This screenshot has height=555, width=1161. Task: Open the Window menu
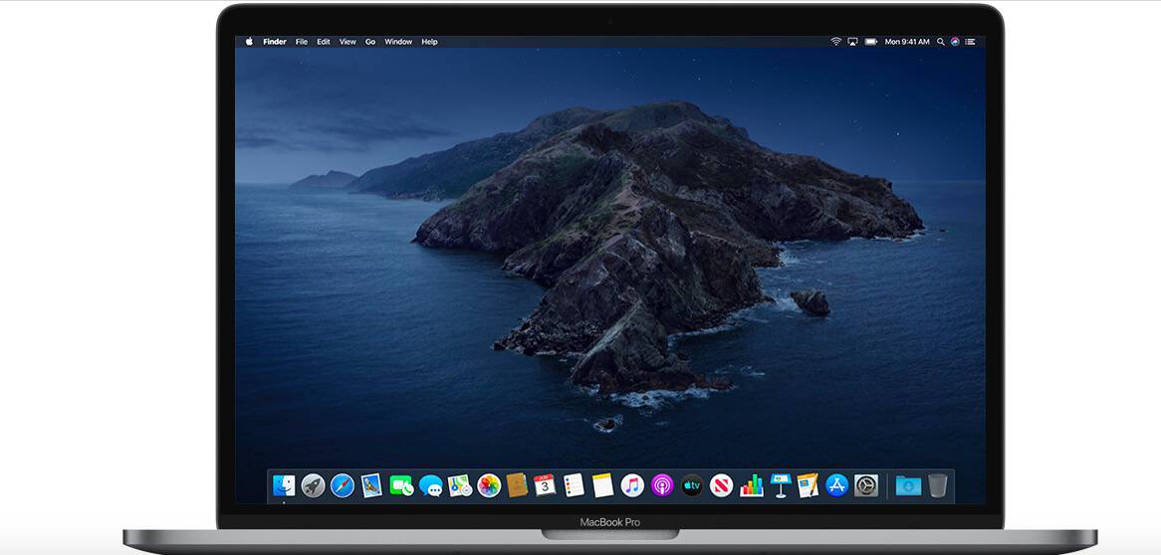(x=398, y=42)
